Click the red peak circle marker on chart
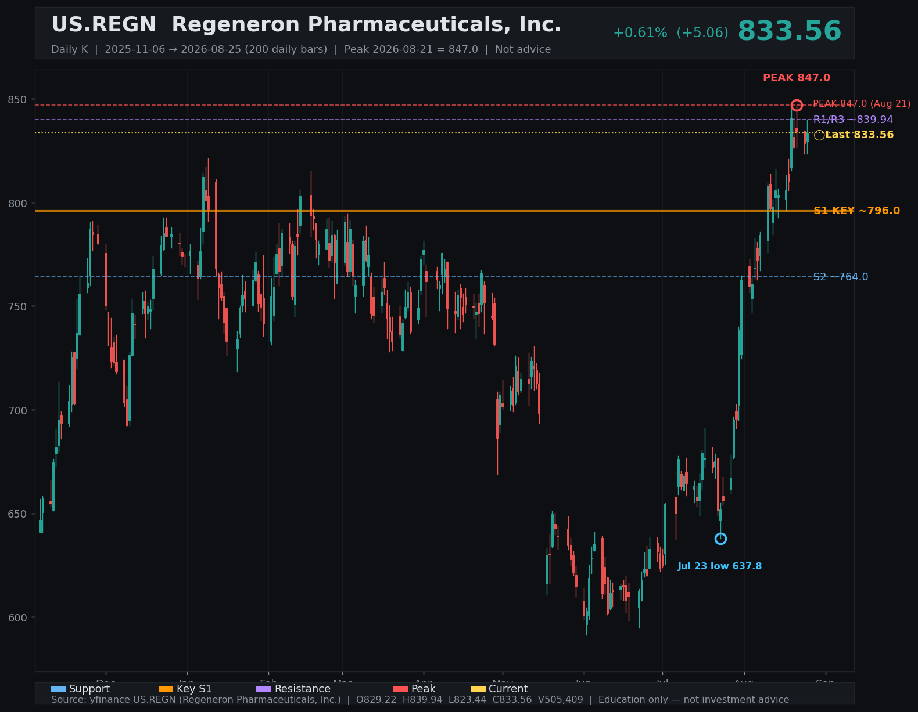918x712 pixels. (797, 105)
